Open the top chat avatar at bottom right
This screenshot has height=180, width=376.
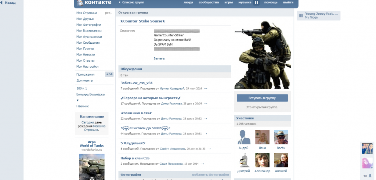coord(367,149)
